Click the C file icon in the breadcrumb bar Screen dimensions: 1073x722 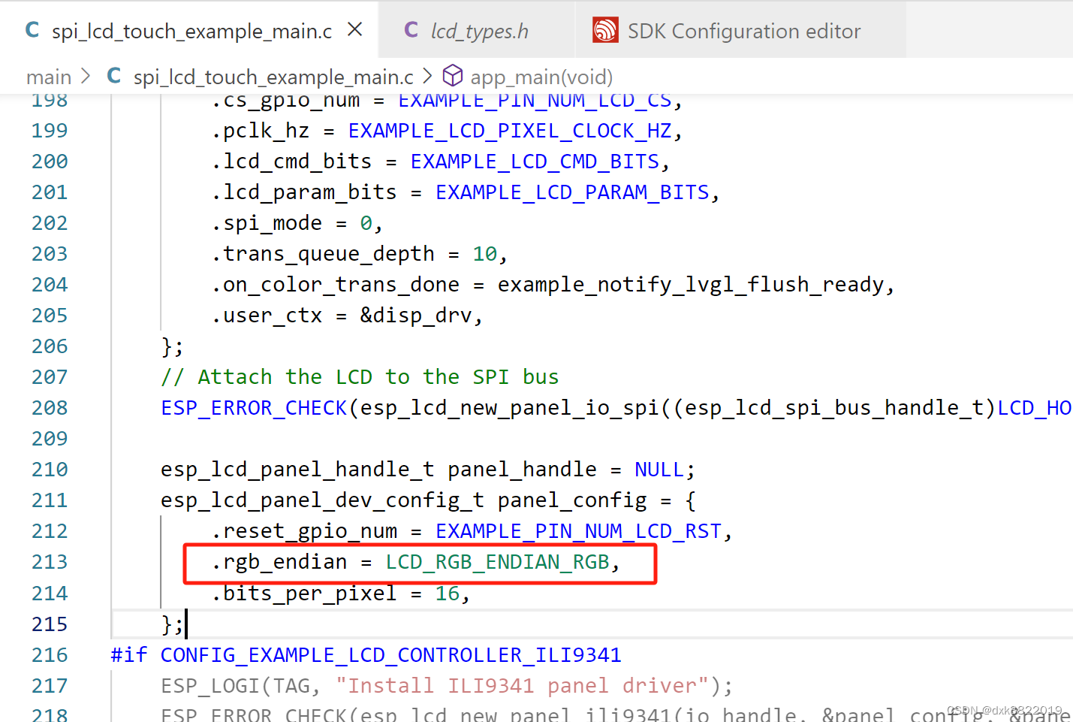[x=113, y=75]
